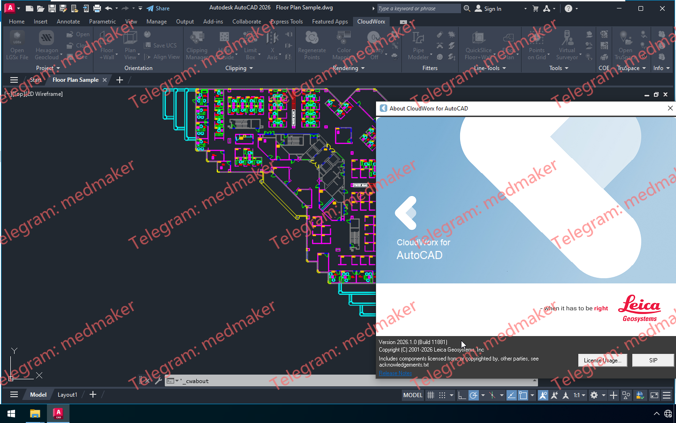
Task: Choose the Hide Outside clipping tool
Action: 224,45
